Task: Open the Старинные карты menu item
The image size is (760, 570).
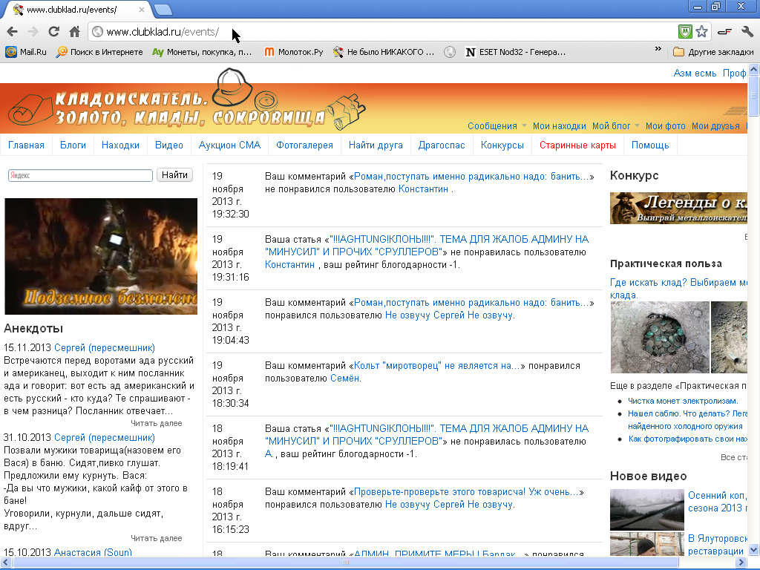Action: tap(577, 145)
